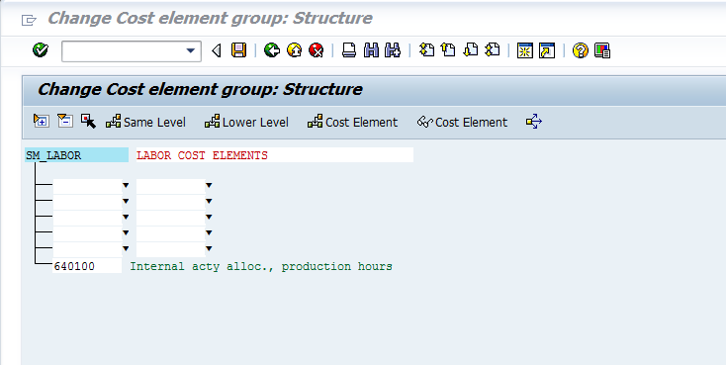Collapse all nodes icon
Screen dimensions: 726x365
[x=65, y=122]
